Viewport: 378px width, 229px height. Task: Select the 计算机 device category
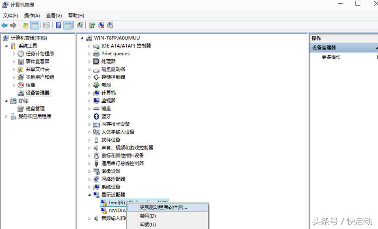[x=108, y=93]
